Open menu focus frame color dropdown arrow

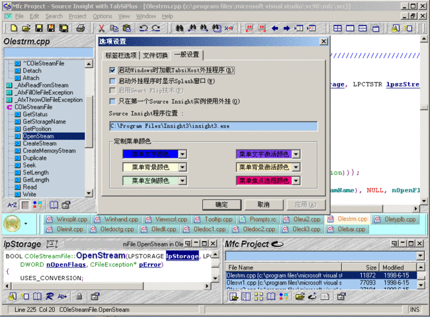(x=296, y=181)
